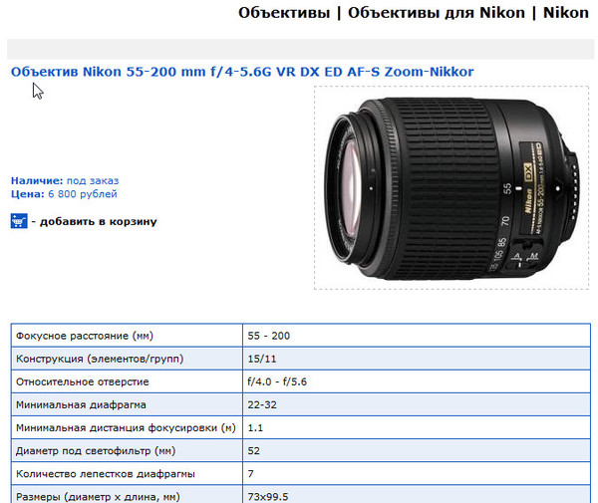Select the Цена: 6 800 рублей text
The image size is (598, 503).
coord(64,194)
